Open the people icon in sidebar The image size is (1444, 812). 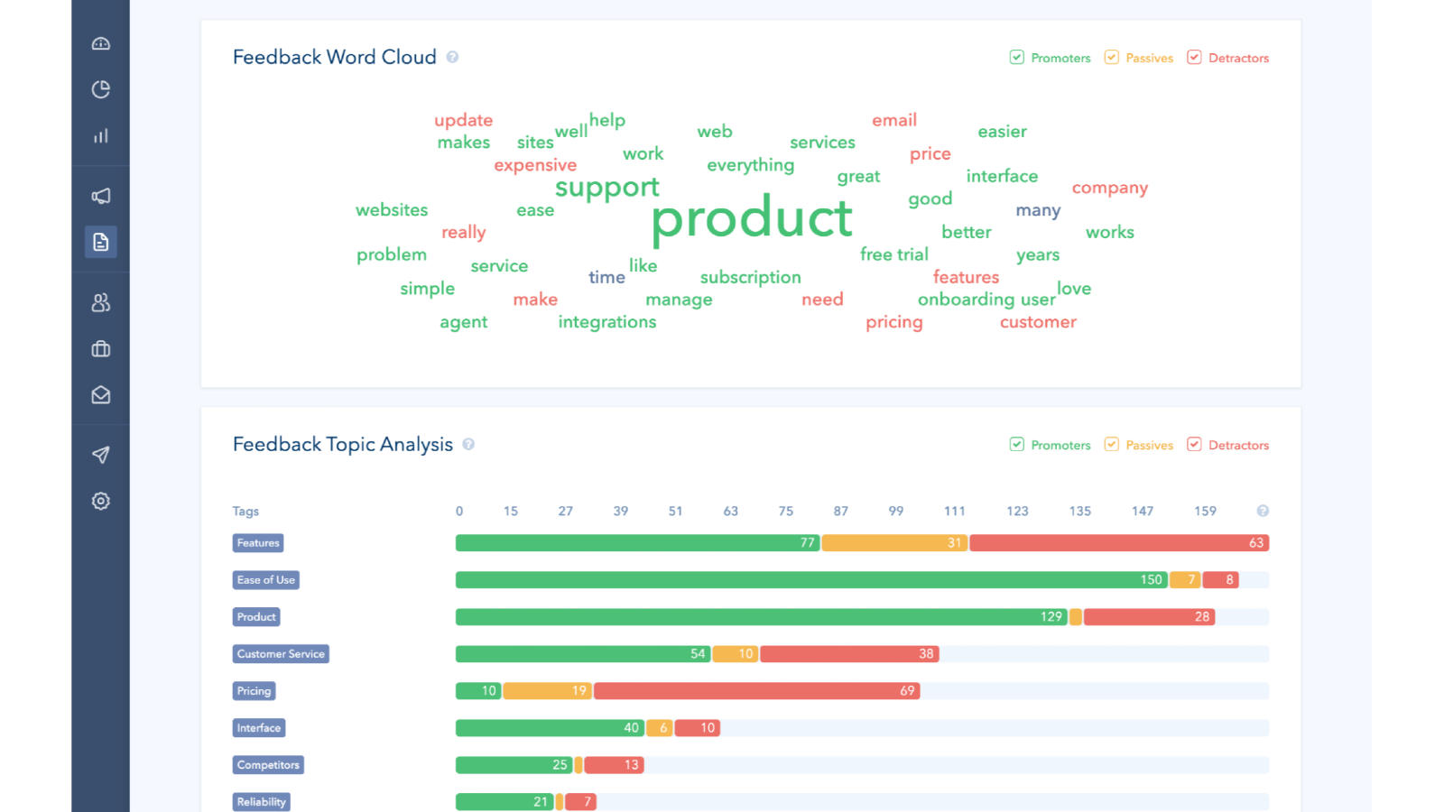(x=101, y=302)
